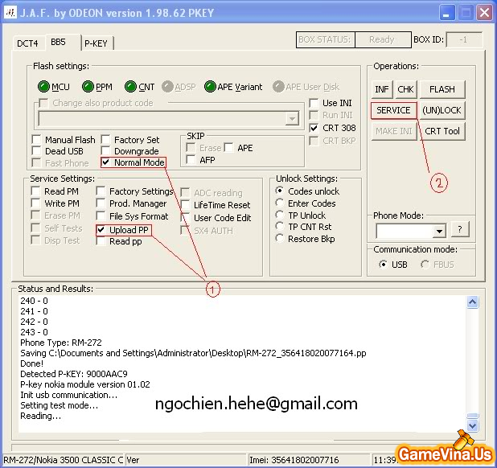Check the File Sys Format option
The width and height of the screenshot is (497, 468).
point(101,216)
